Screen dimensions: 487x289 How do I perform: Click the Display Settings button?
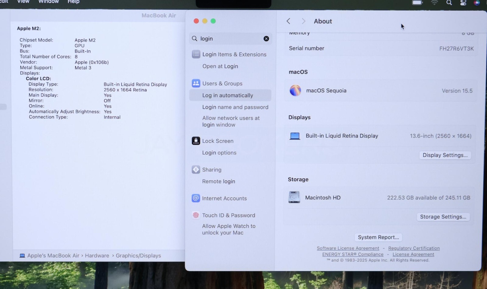pyautogui.click(x=445, y=155)
